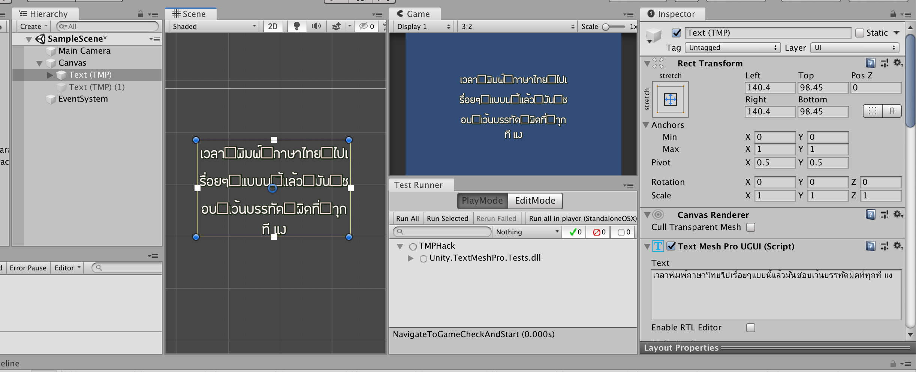Click PlayMode button
This screenshot has height=372, width=916.
tap(482, 201)
